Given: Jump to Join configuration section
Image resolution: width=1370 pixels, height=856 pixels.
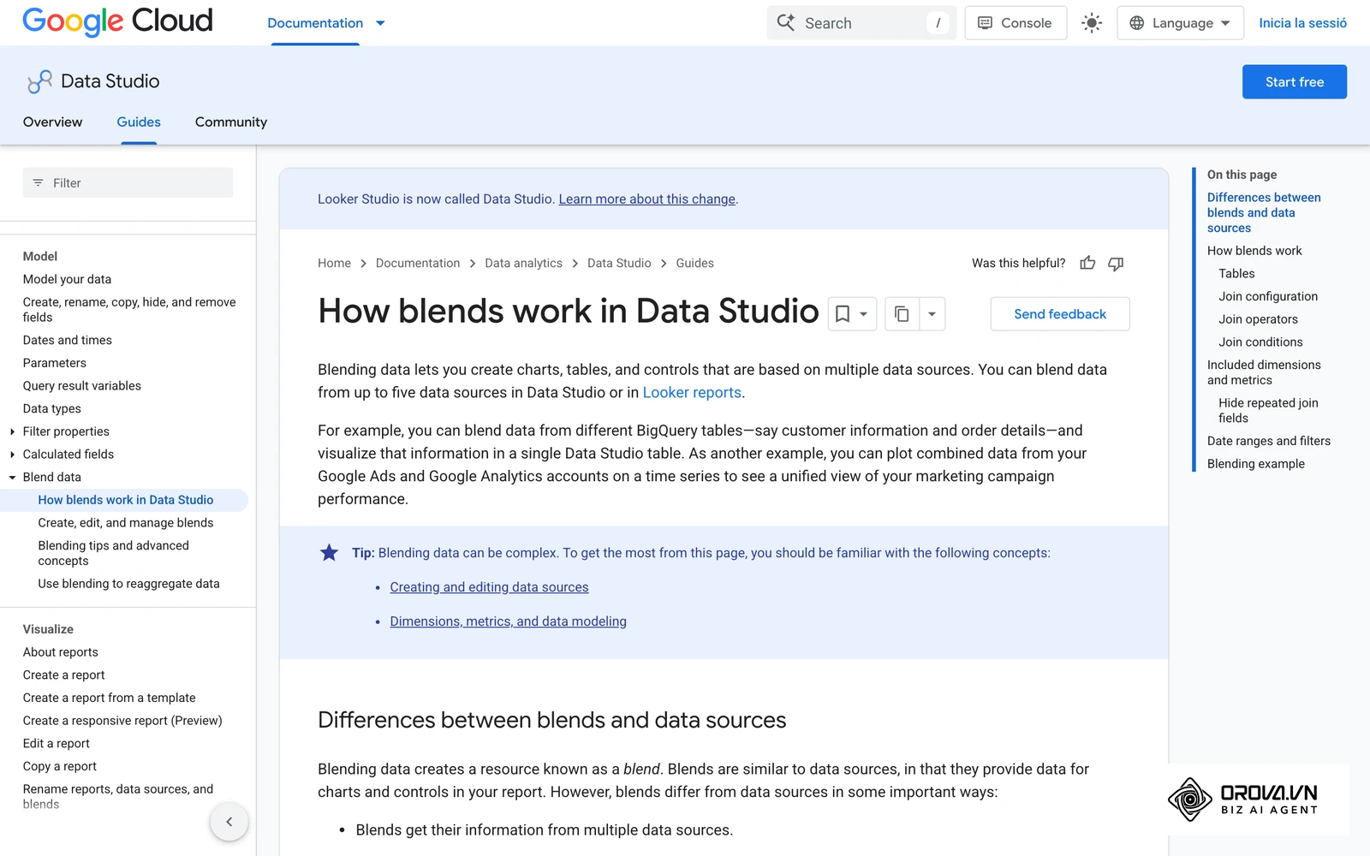Looking at the screenshot, I should [1268, 296].
